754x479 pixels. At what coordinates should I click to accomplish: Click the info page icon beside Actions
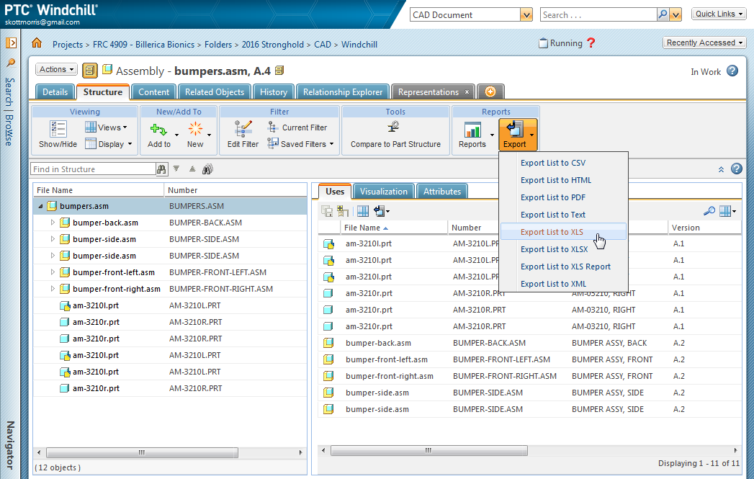[x=89, y=70]
